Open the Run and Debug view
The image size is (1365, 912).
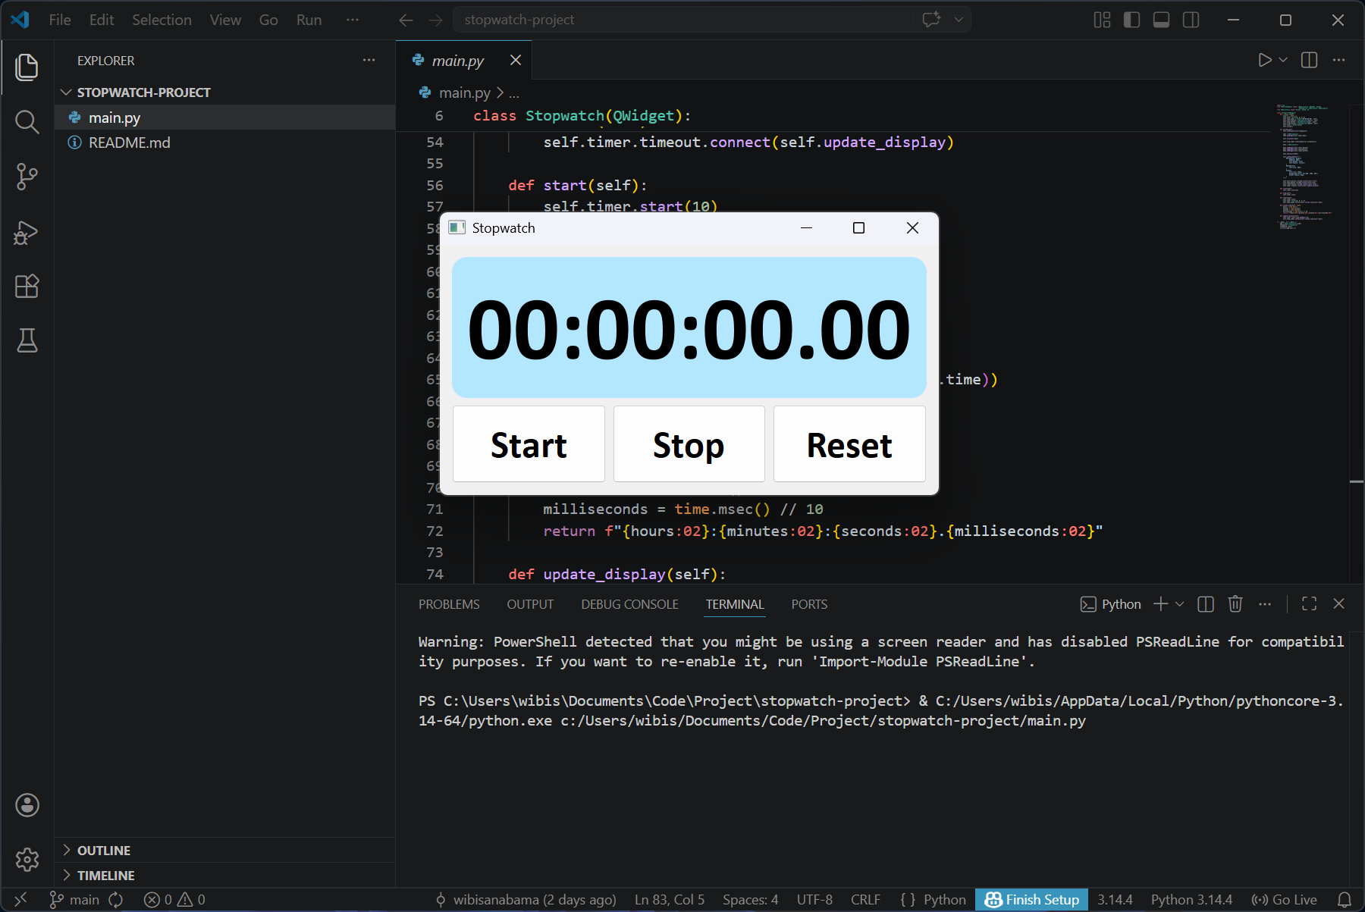click(x=27, y=232)
